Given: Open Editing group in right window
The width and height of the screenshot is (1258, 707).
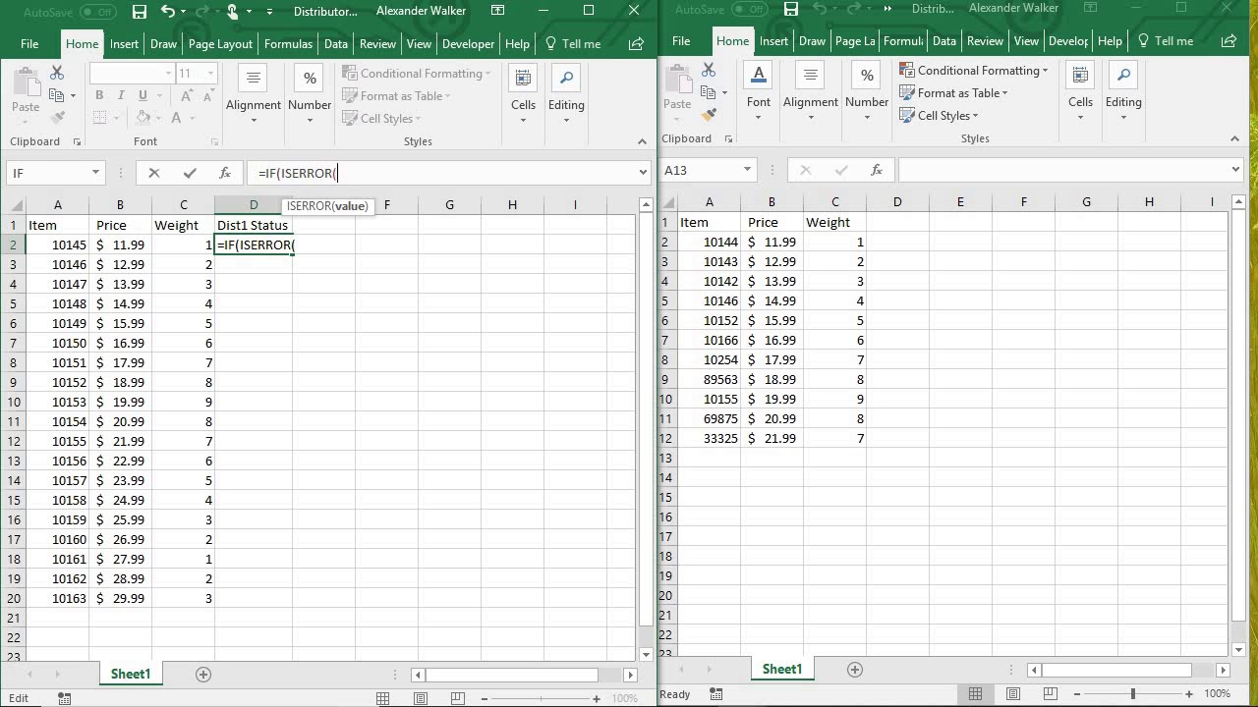Looking at the screenshot, I should click(x=1123, y=92).
